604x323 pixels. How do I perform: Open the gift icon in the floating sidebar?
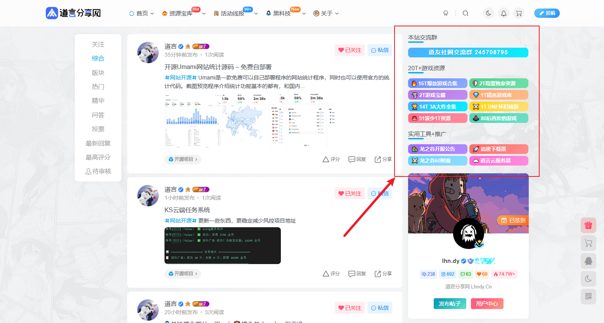click(588, 225)
